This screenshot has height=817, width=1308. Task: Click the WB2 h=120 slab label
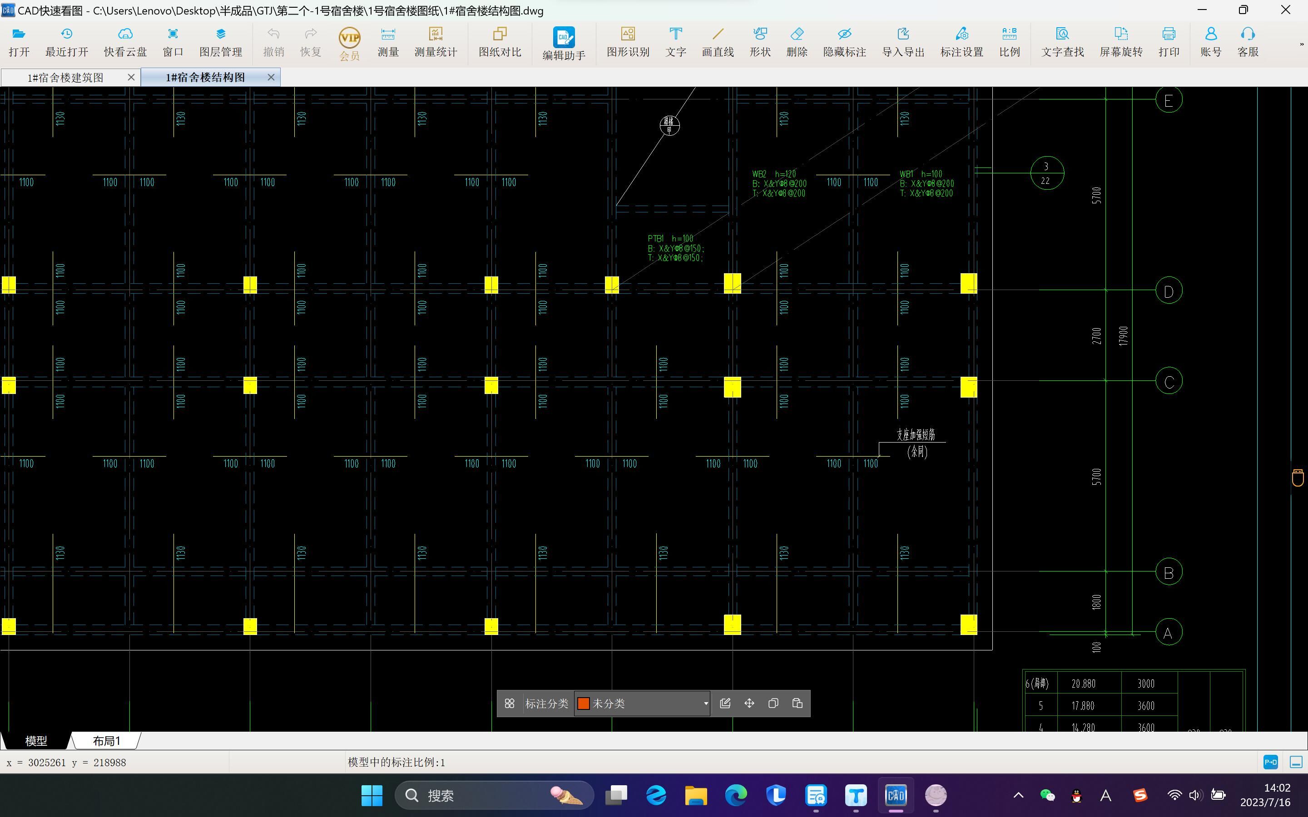(x=774, y=174)
